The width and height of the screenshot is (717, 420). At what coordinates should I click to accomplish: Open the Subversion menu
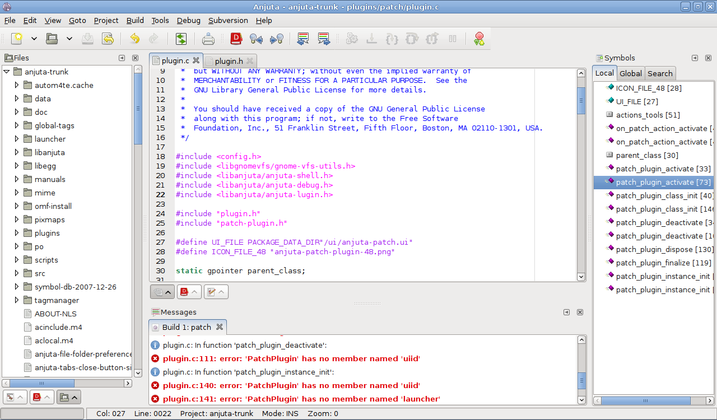pyautogui.click(x=228, y=20)
